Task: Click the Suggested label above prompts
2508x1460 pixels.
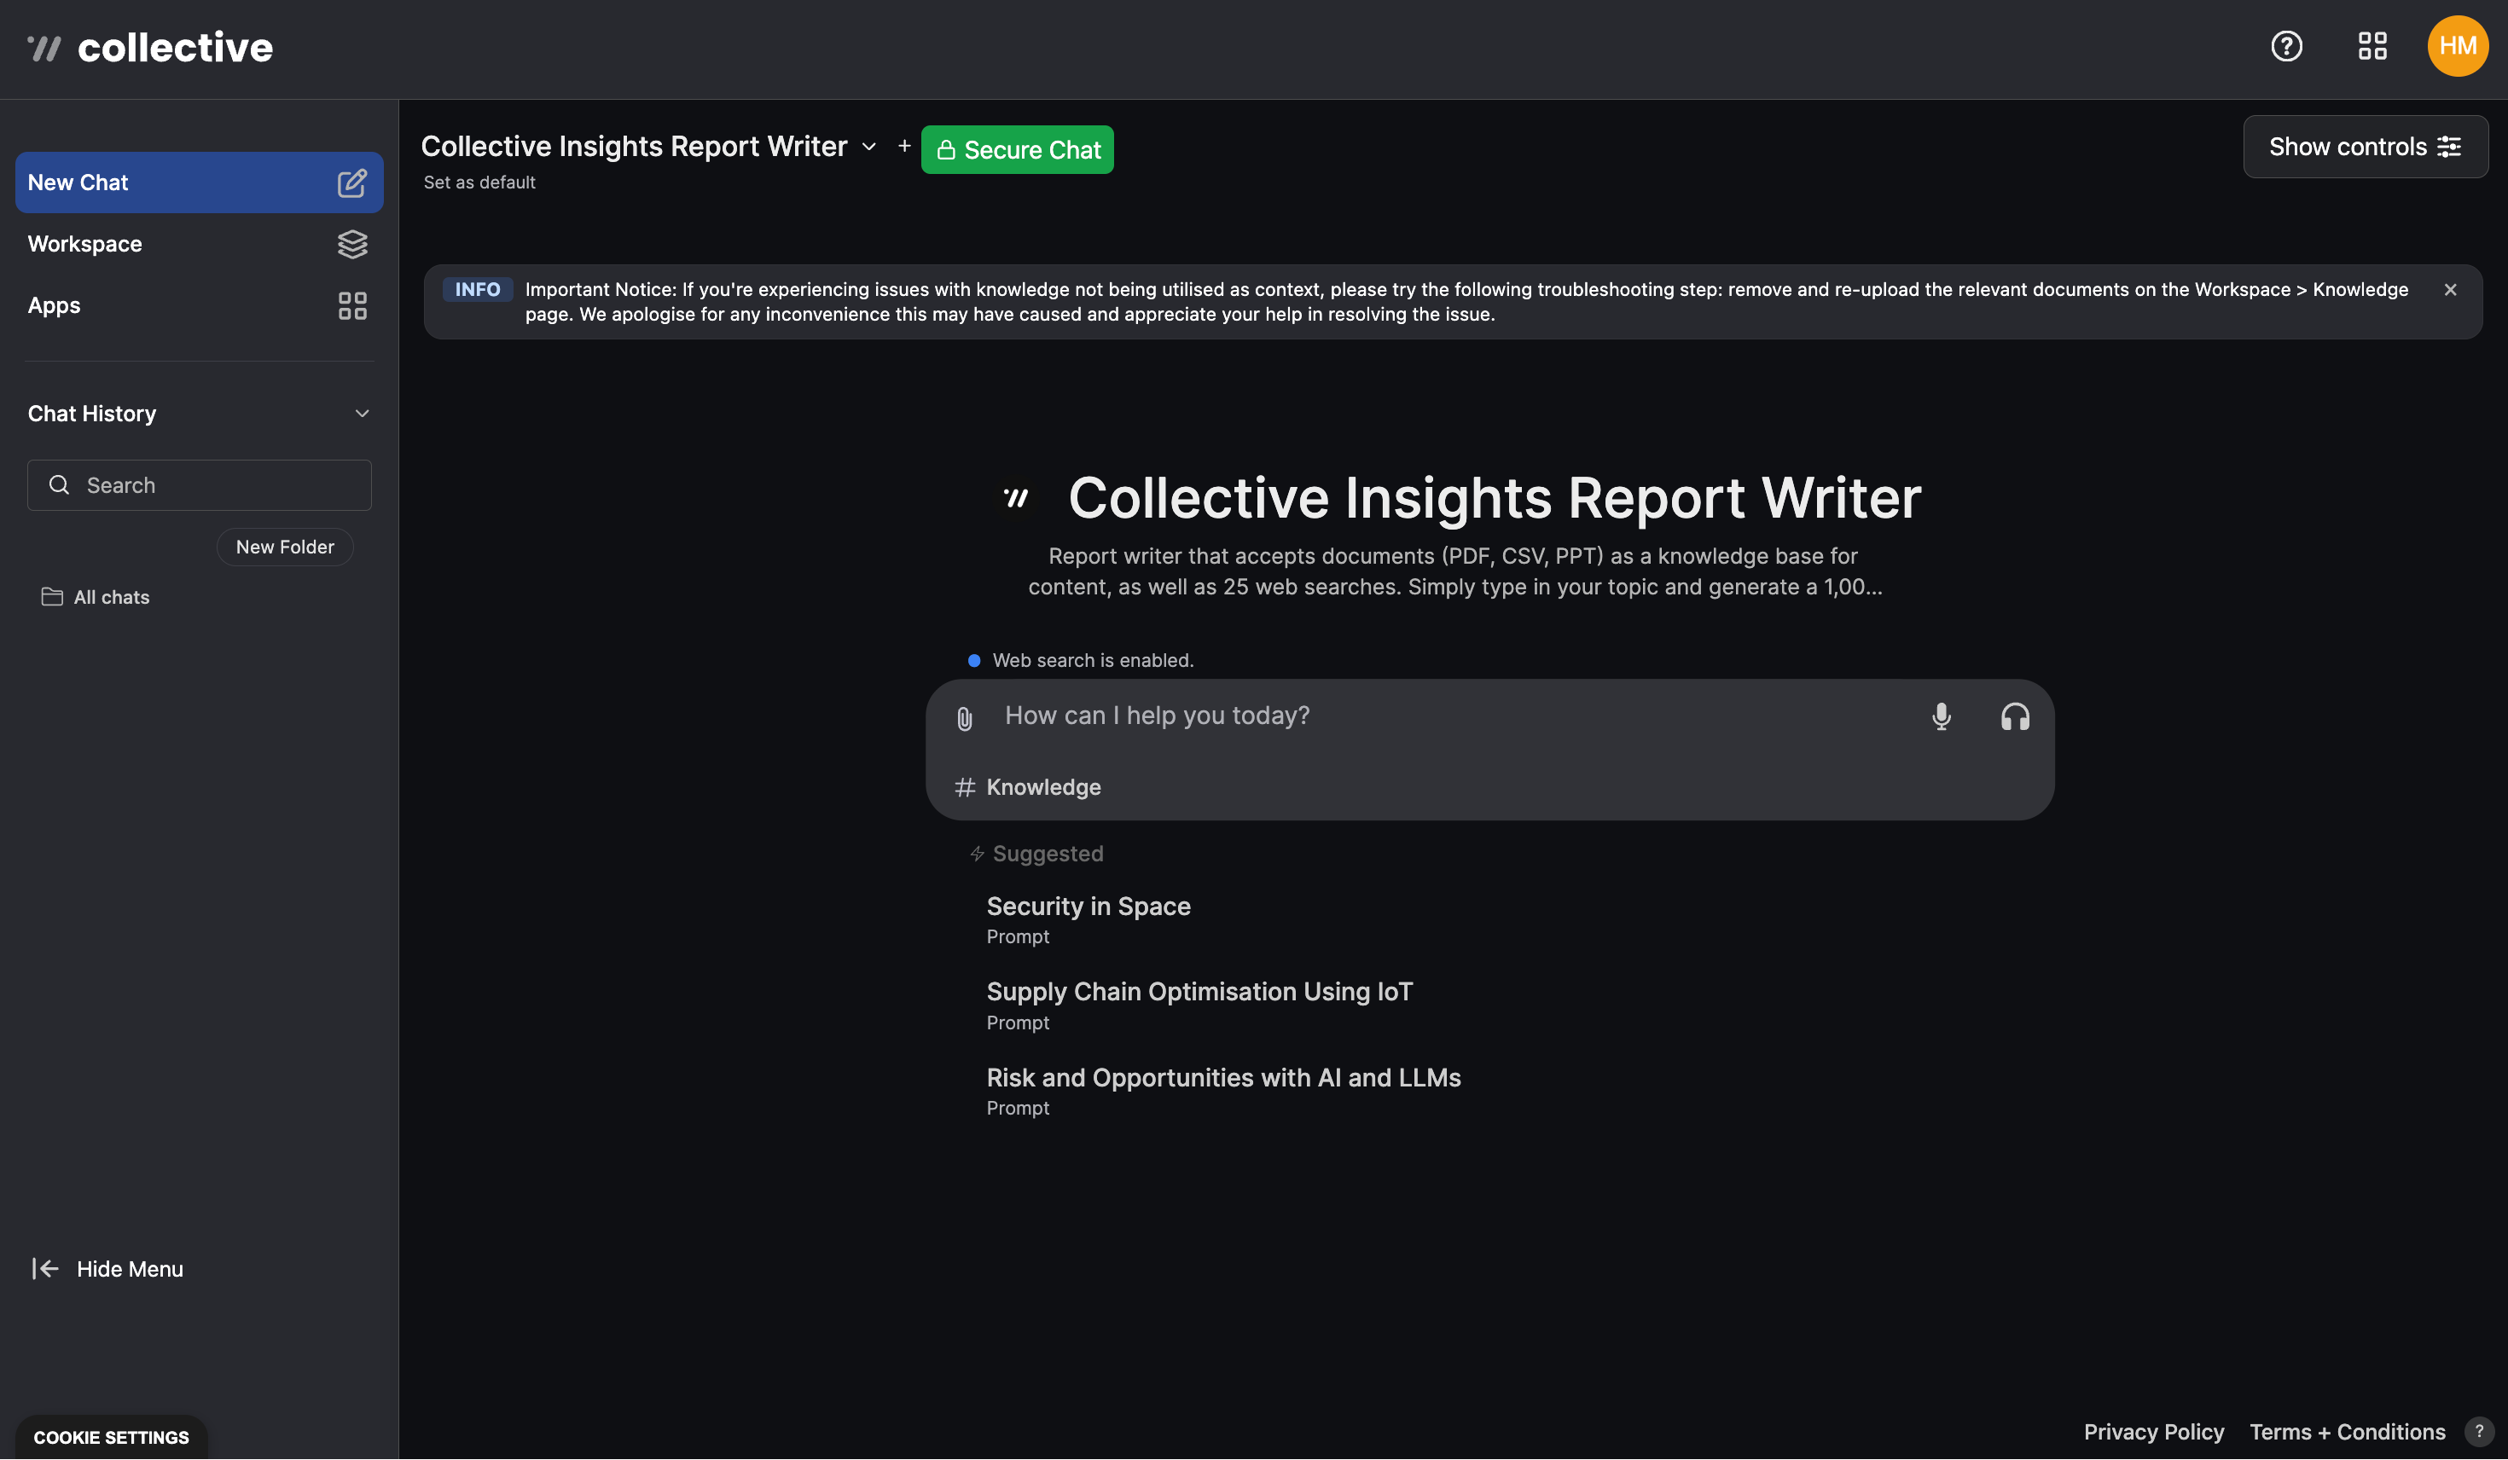Action: (x=1037, y=853)
